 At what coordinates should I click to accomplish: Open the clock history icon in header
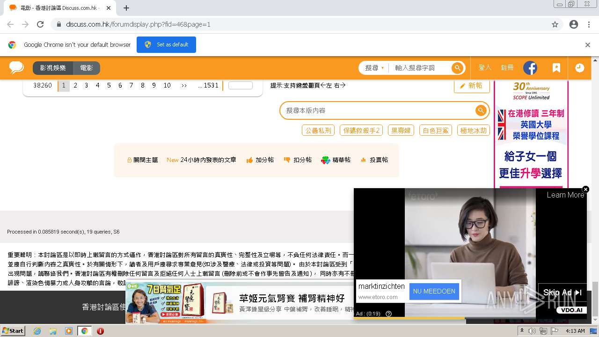580,68
